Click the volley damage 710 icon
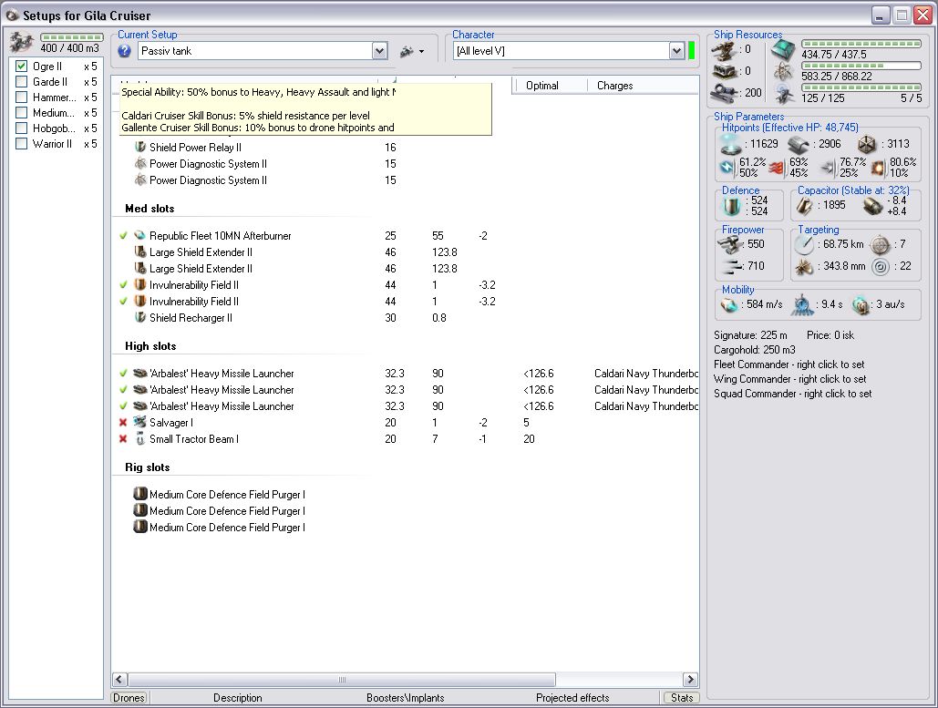Image resolution: width=938 pixels, height=708 pixels. [x=731, y=266]
